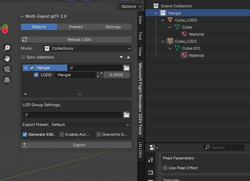Click the Cube_LOD1 object icon in outliner
250x181 pixels.
[x=170, y=41]
